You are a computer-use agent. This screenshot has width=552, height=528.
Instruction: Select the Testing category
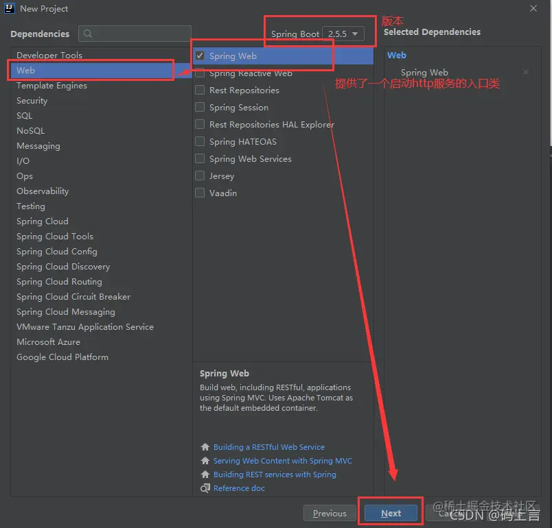[x=101, y=206]
